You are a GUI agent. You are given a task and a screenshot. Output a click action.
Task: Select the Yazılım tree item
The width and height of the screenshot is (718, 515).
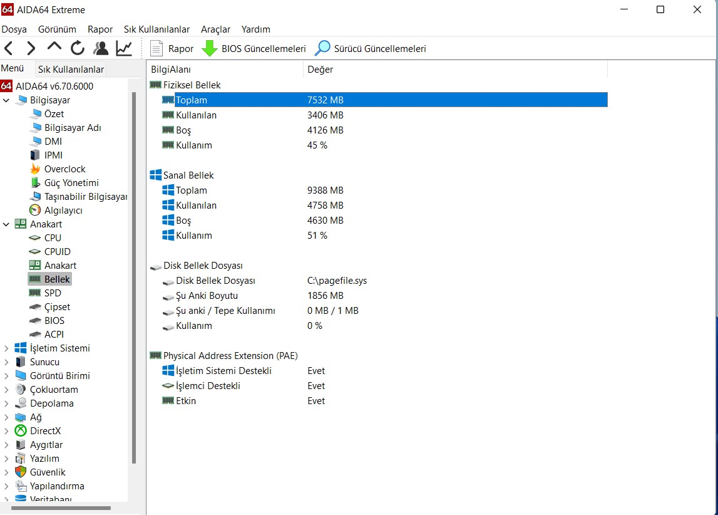click(x=44, y=458)
